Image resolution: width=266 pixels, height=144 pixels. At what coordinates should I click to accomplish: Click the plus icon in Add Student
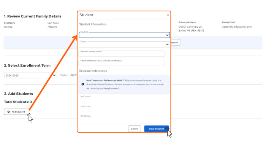tap(8, 112)
